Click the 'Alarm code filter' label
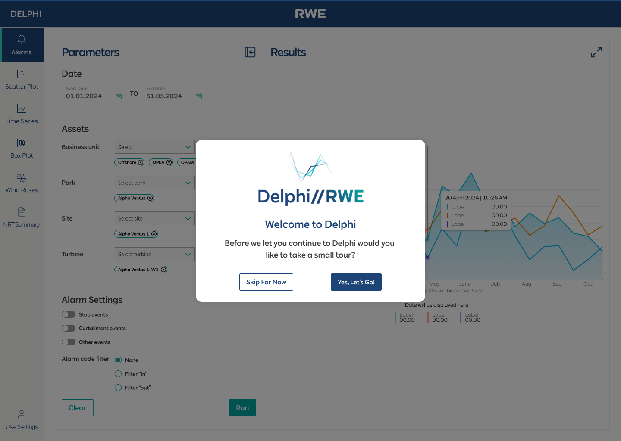621x441 pixels. [85, 359]
